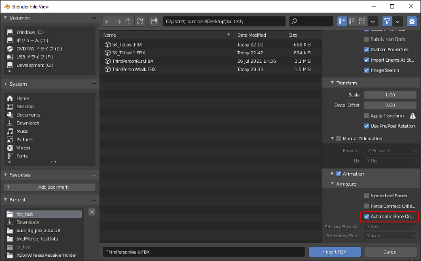Image resolution: width=421 pixels, height=261 pixels.
Task: Select SK_Tubaki1.FBX file
Action: 210,53
